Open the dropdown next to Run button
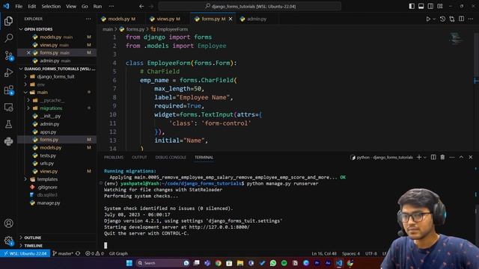Screen dimensions: 479x269 tap(434, 19)
